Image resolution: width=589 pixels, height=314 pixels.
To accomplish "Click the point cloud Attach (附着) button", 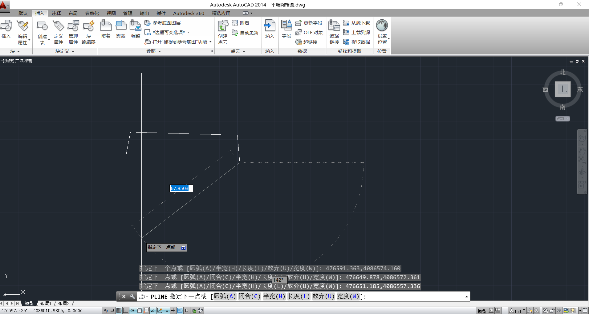I will 240,23.
